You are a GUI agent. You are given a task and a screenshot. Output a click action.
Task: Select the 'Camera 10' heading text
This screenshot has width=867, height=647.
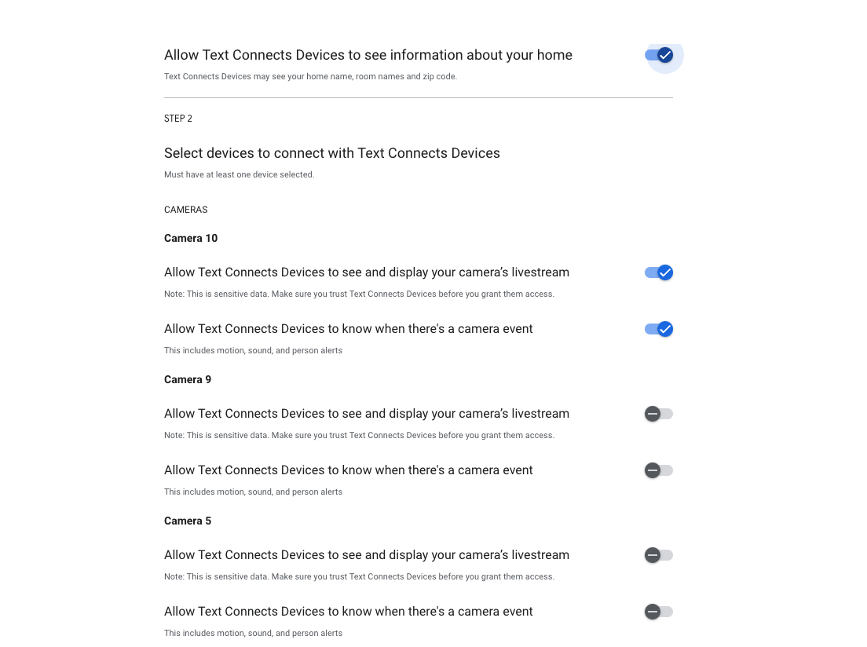pos(191,238)
